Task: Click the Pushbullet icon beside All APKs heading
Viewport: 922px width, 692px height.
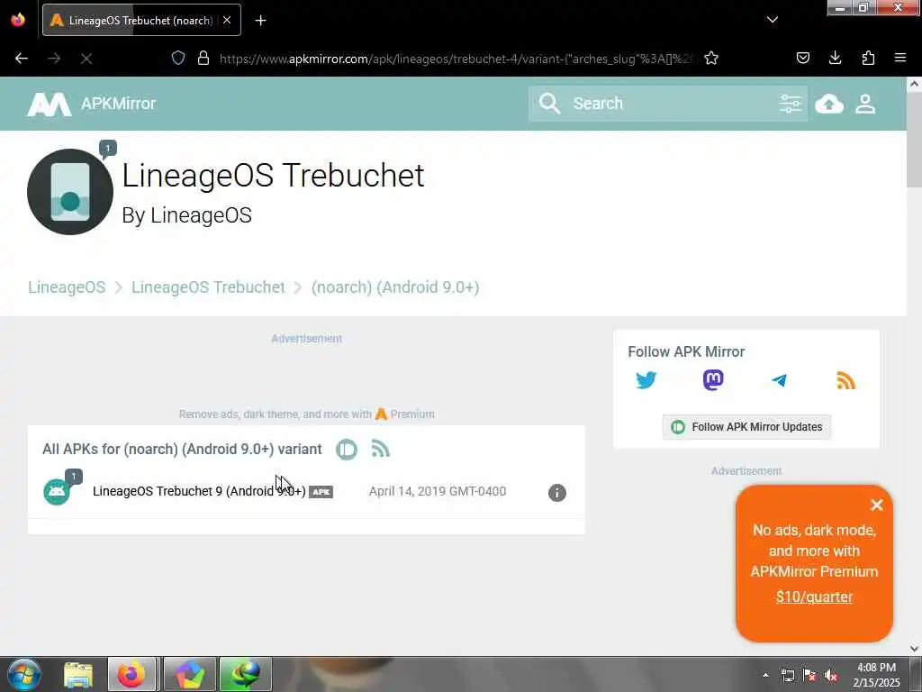Action: (347, 450)
